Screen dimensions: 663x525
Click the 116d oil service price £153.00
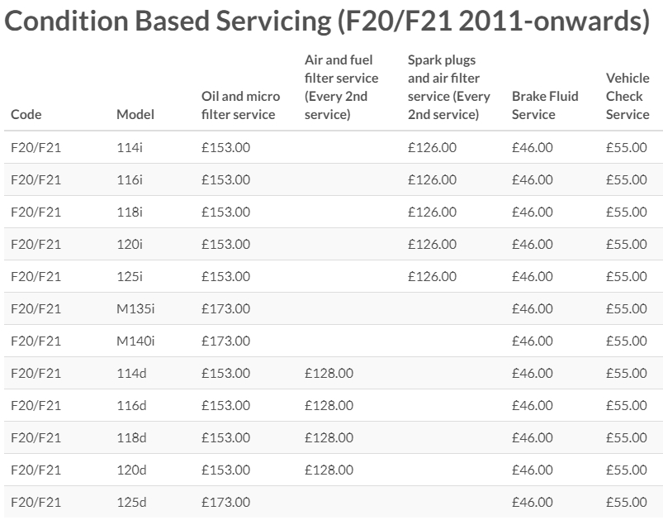[x=225, y=406]
